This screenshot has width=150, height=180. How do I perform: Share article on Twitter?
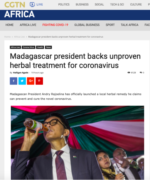[x=22, y=81]
